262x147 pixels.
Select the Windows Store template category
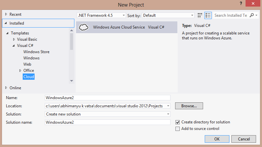[36, 52]
